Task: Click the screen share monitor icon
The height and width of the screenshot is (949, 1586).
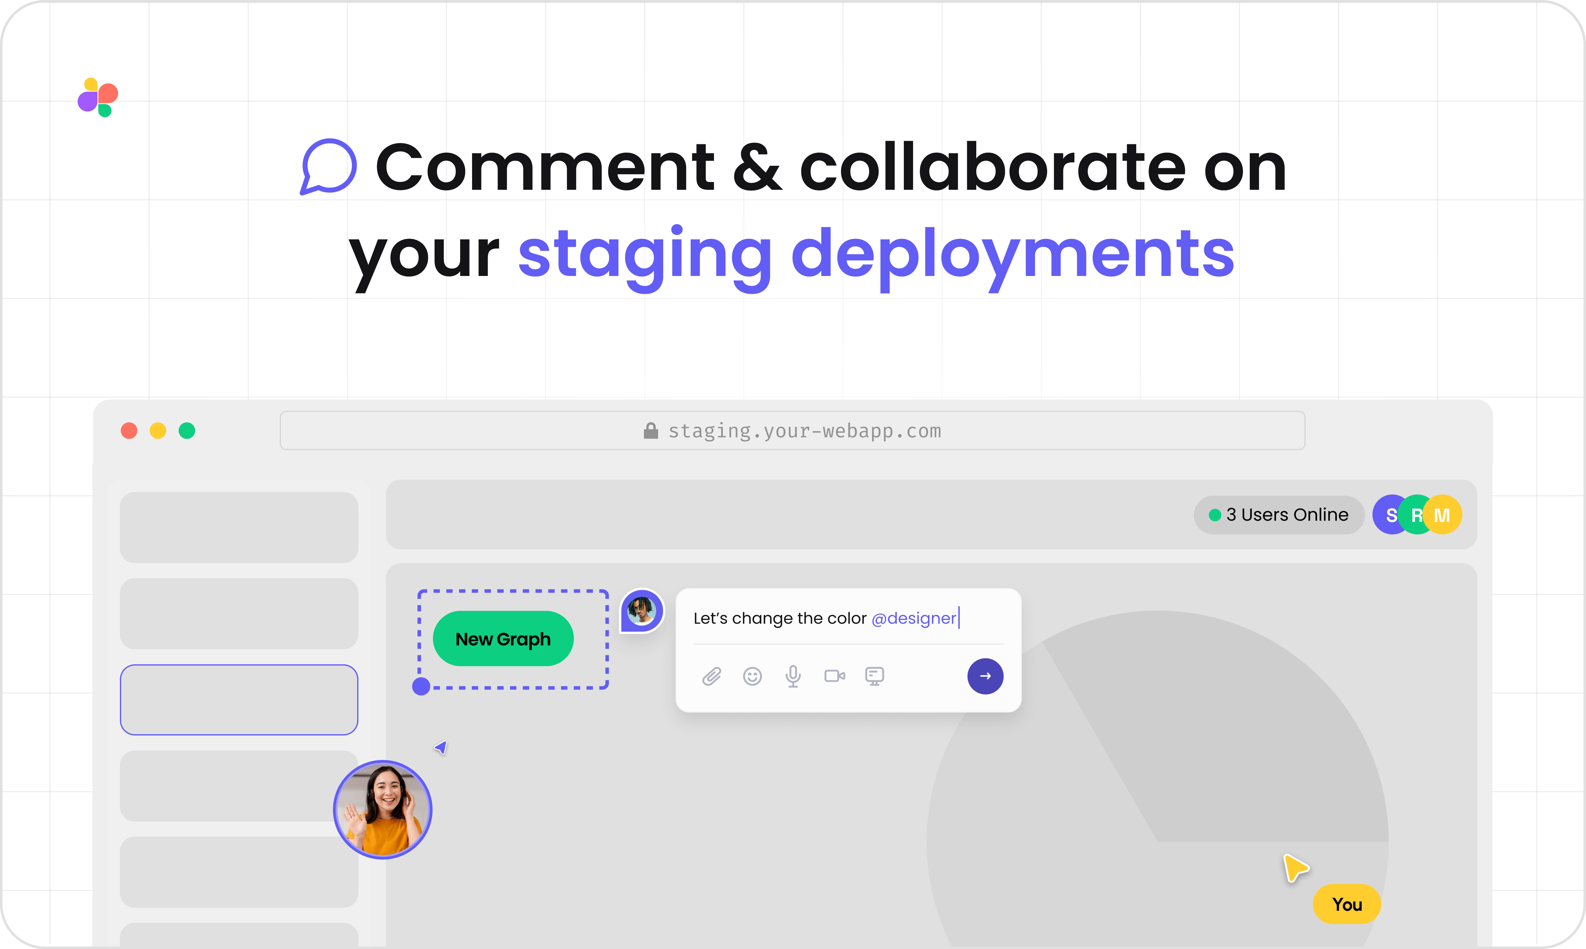Action: click(x=874, y=676)
